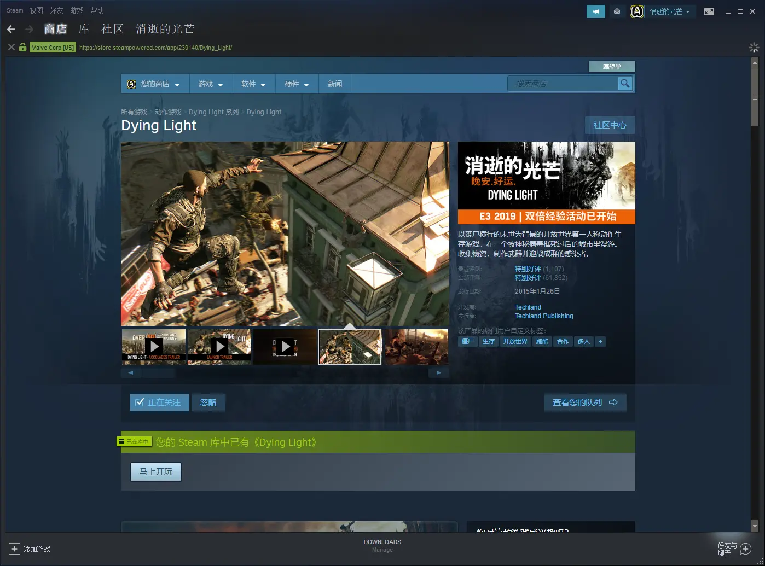Expand the 您的商店 dropdown menu

(155, 84)
